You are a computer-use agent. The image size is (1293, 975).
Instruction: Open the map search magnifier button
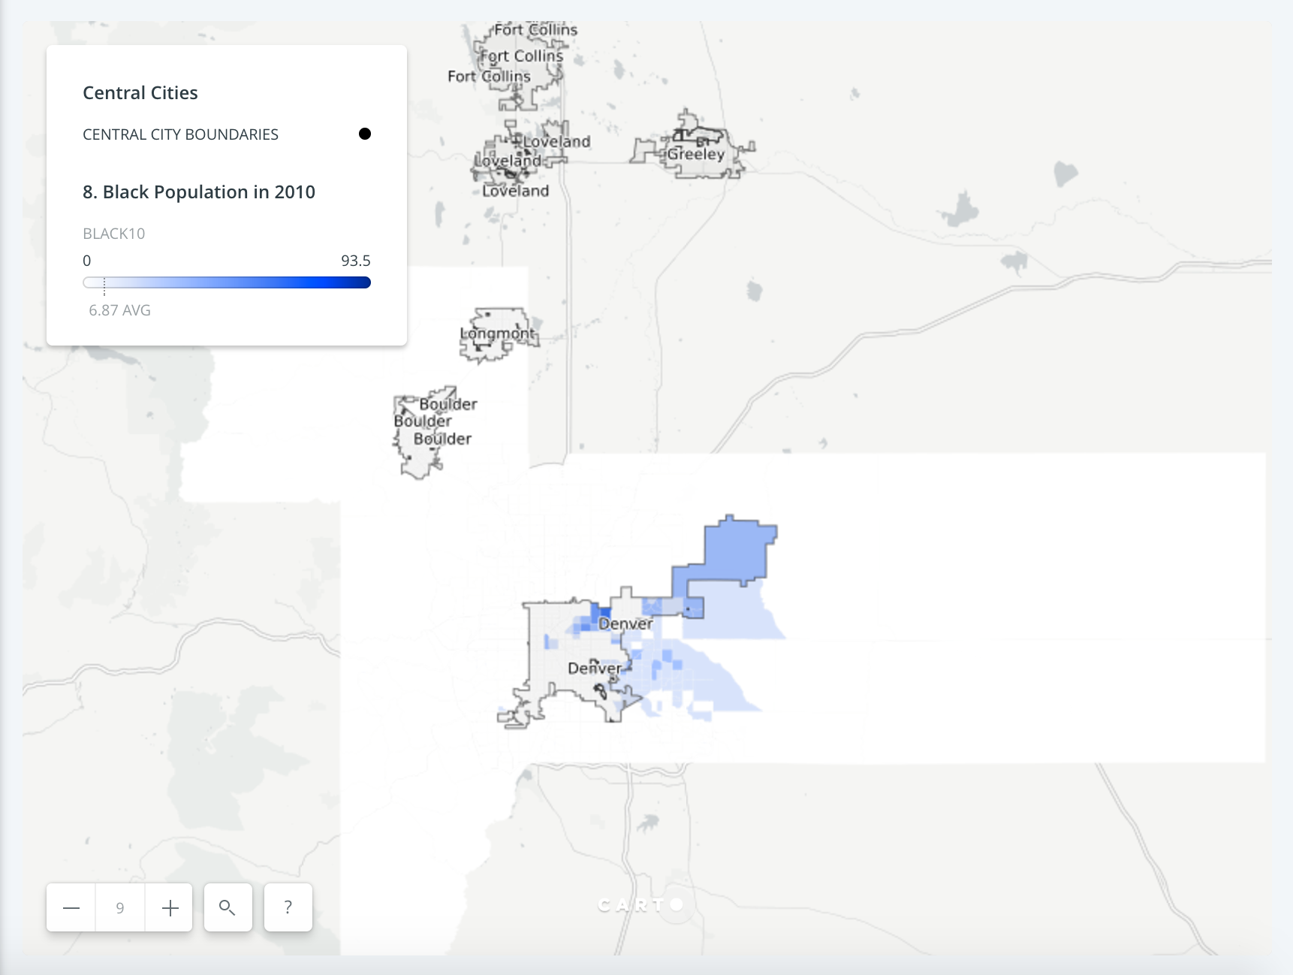[x=228, y=907]
